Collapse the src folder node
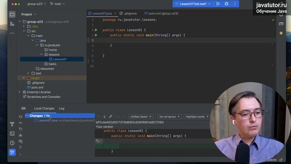Image resolution: width=291 pixels, height=164 pixels. 24,31
